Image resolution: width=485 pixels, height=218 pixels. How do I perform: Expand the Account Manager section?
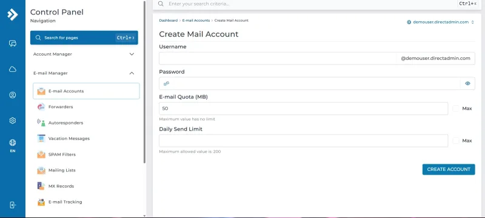click(x=84, y=54)
